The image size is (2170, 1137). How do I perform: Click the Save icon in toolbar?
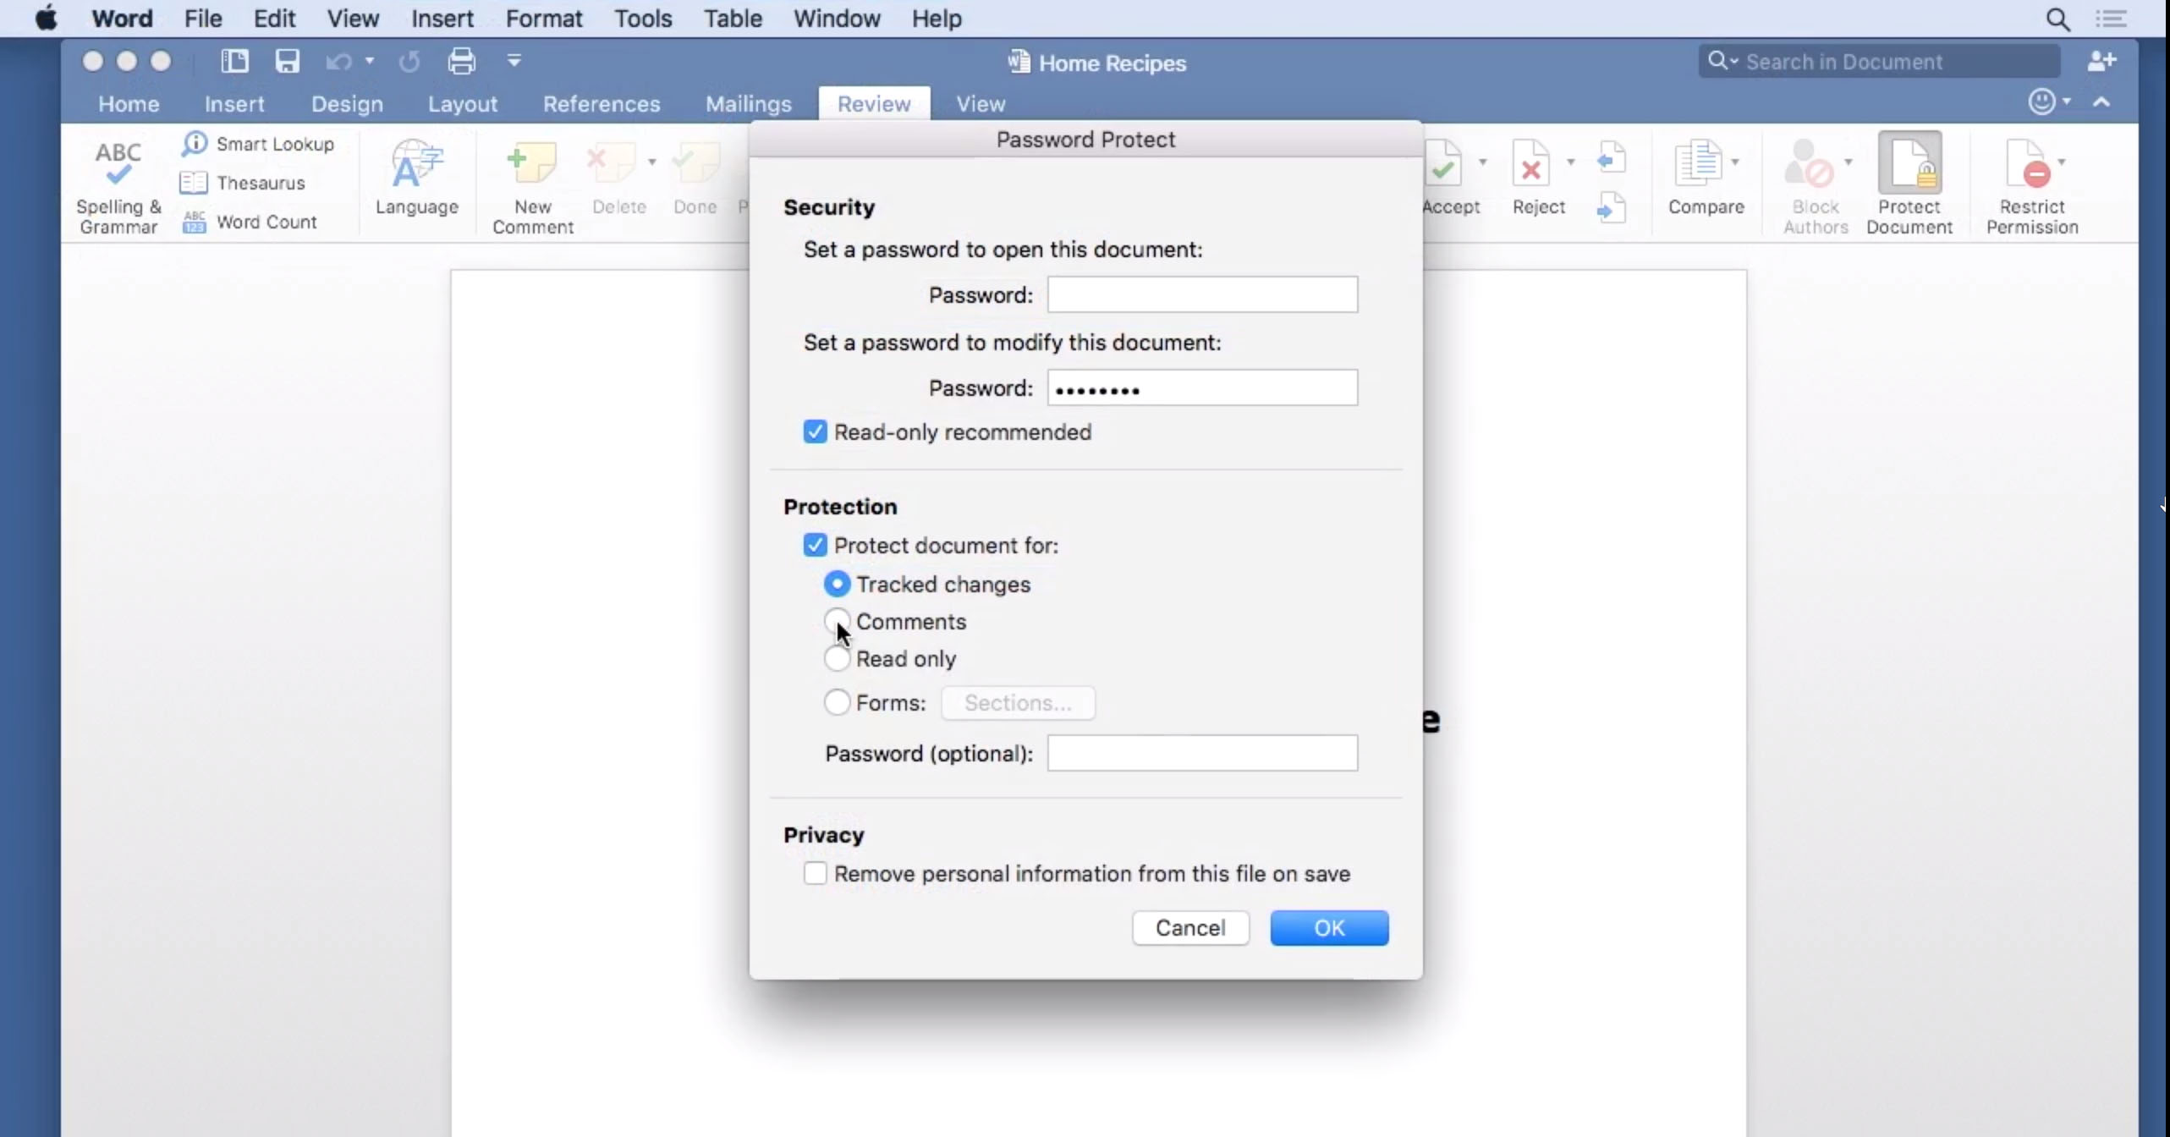288,61
